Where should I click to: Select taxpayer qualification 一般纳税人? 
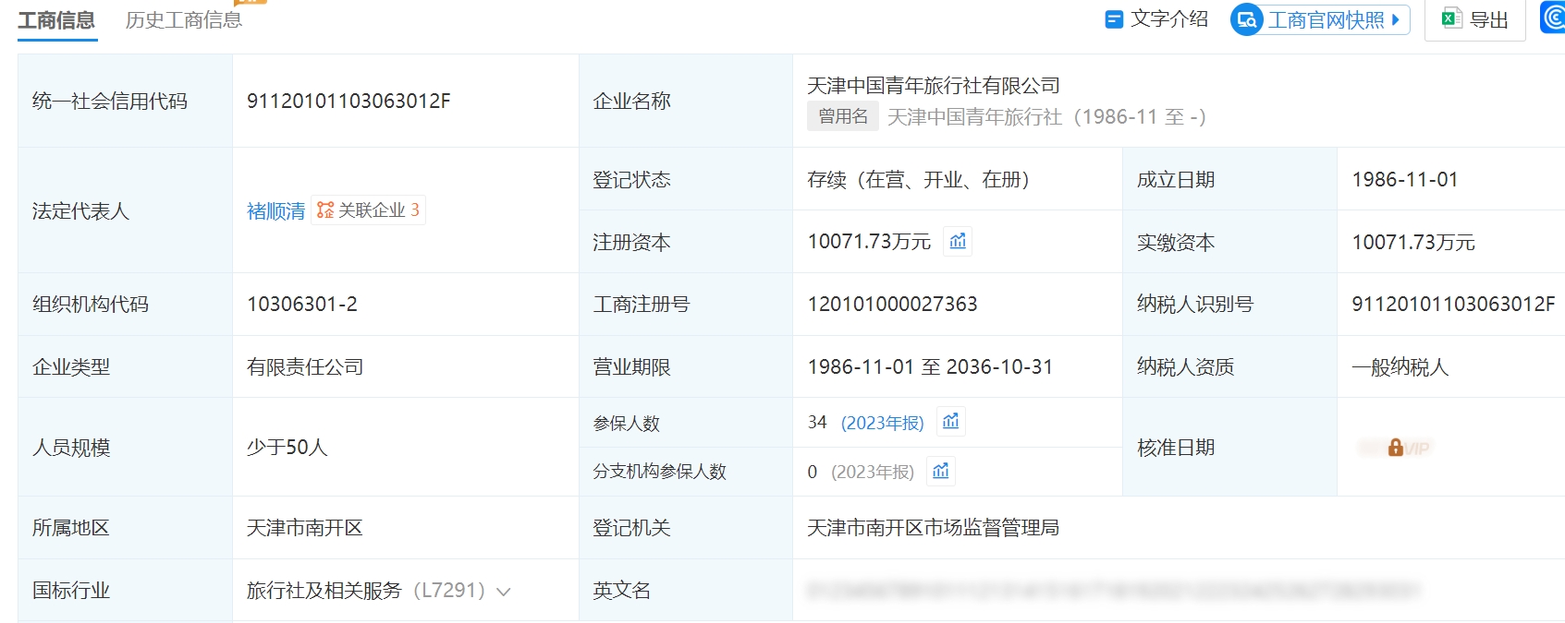tap(1400, 367)
